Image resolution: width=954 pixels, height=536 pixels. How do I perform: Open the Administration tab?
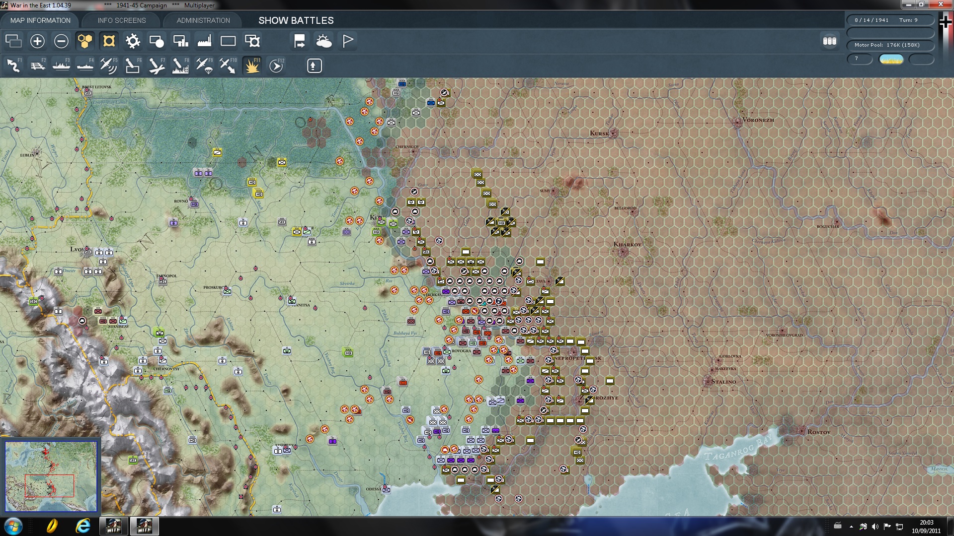(x=203, y=20)
